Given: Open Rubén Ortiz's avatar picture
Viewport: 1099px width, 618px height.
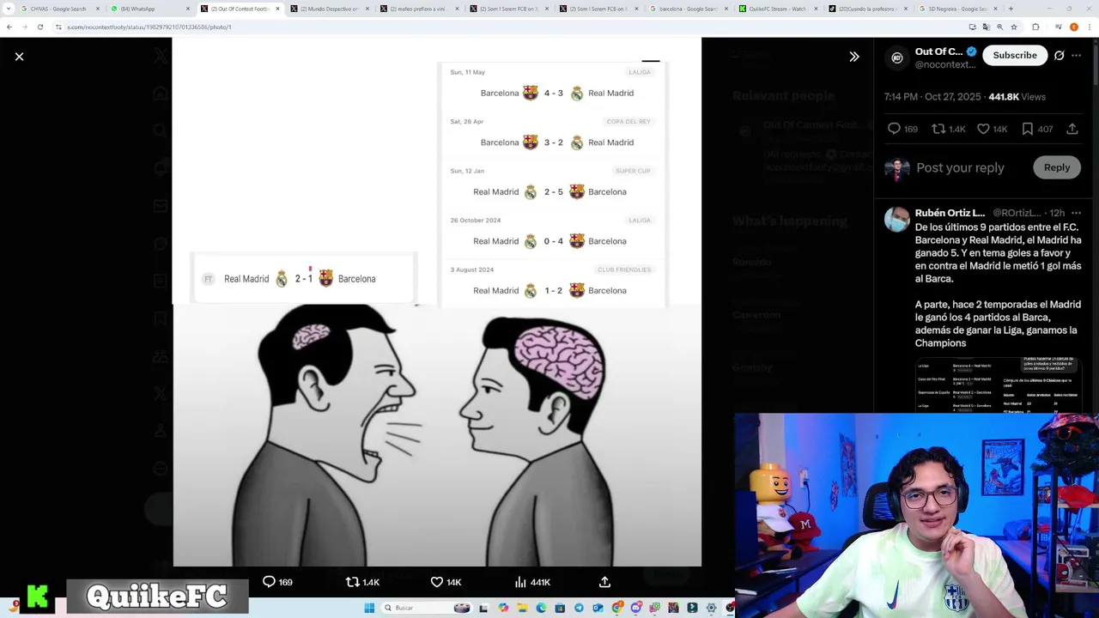Looking at the screenshot, I should coord(897,220).
